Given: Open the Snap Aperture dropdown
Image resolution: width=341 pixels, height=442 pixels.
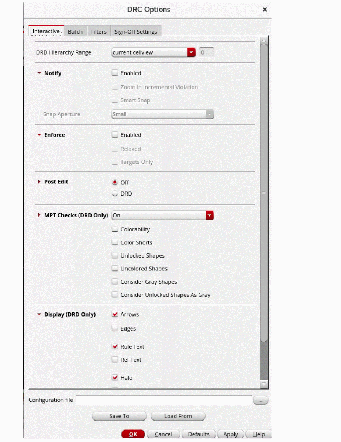Looking at the screenshot, I should coord(163,114).
